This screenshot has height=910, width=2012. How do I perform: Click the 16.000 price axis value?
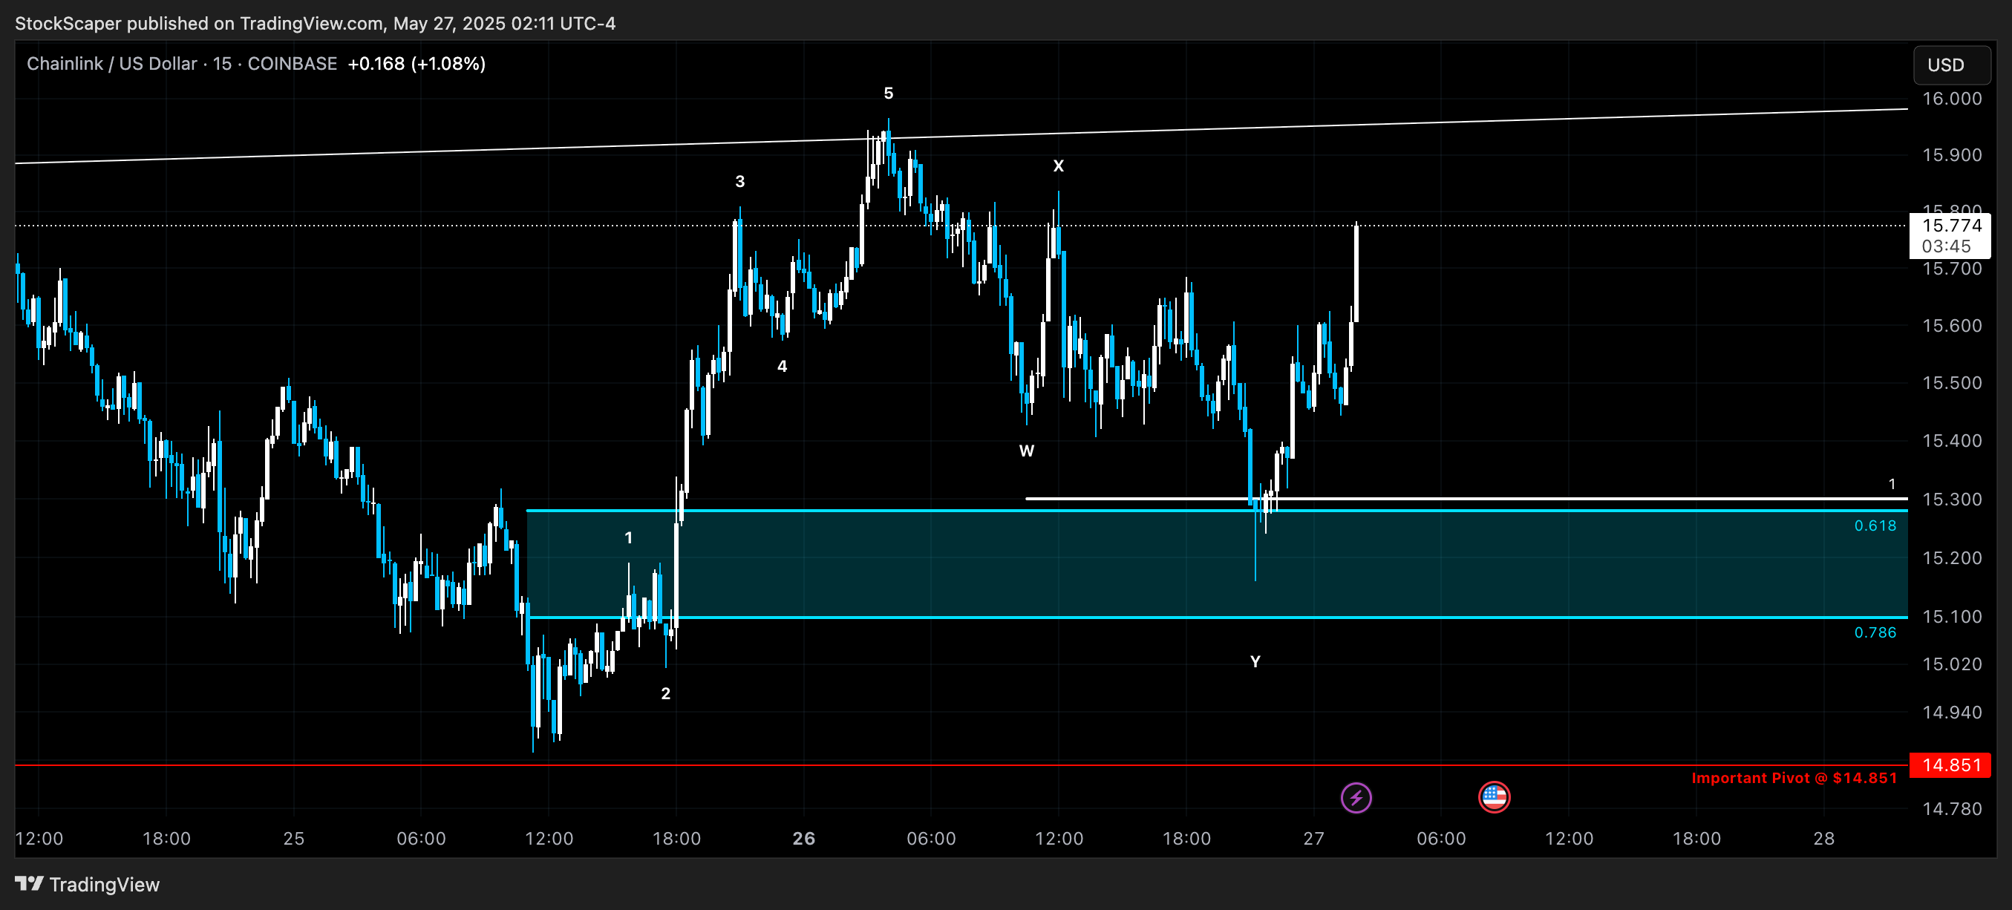tap(1951, 99)
